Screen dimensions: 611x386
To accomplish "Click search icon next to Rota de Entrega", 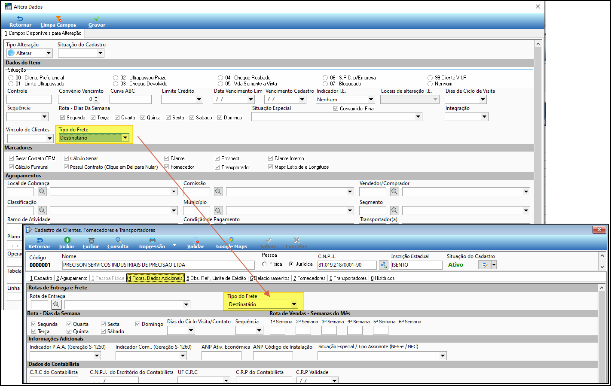I will coord(56,304).
